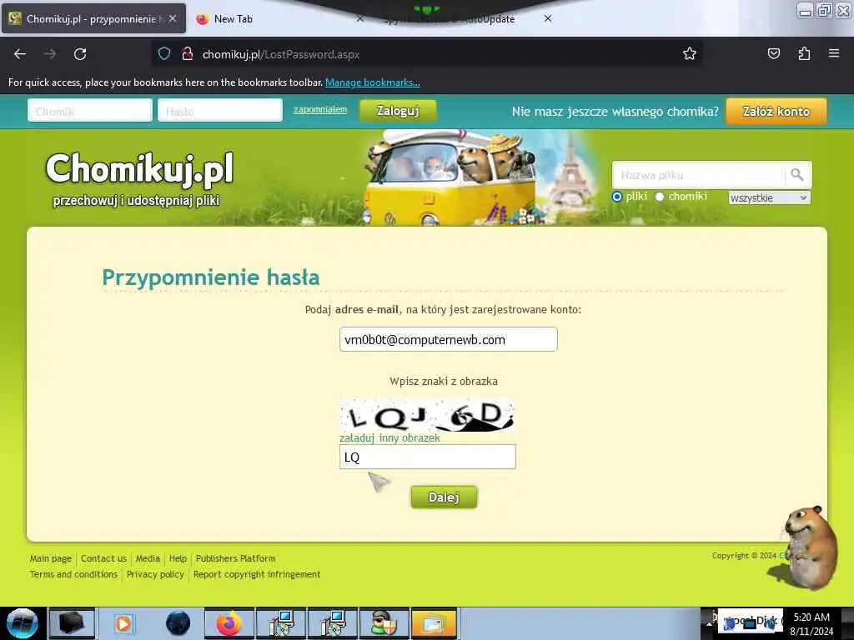Viewport: 854px width, 640px height.
Task: Open the Contact us footer link
Action: tap(103, 558)
